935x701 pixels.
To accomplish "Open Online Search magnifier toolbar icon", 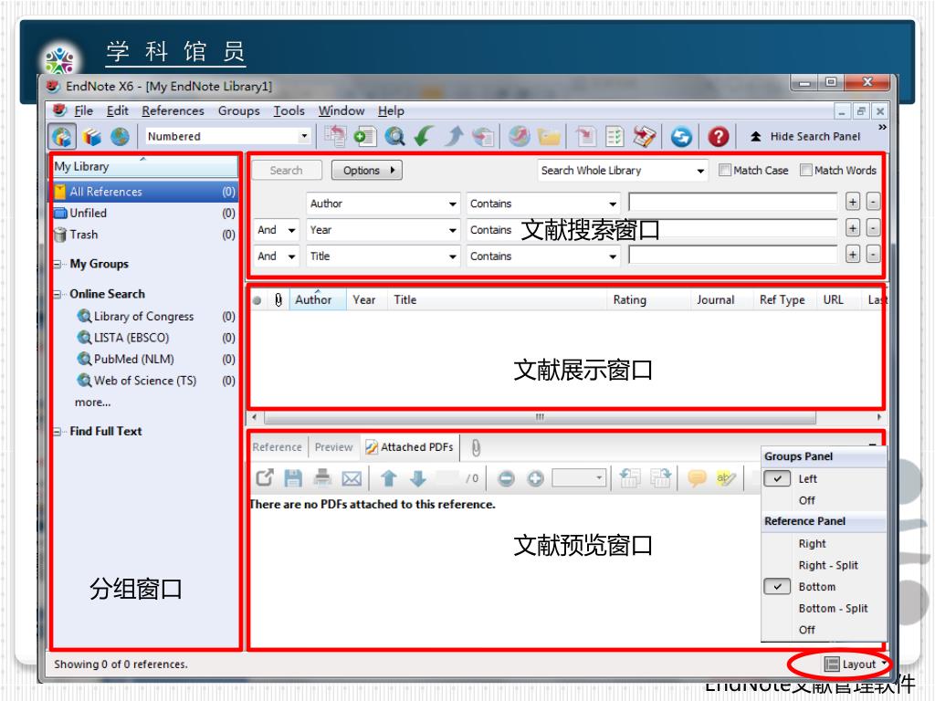I will pos(394,137).
